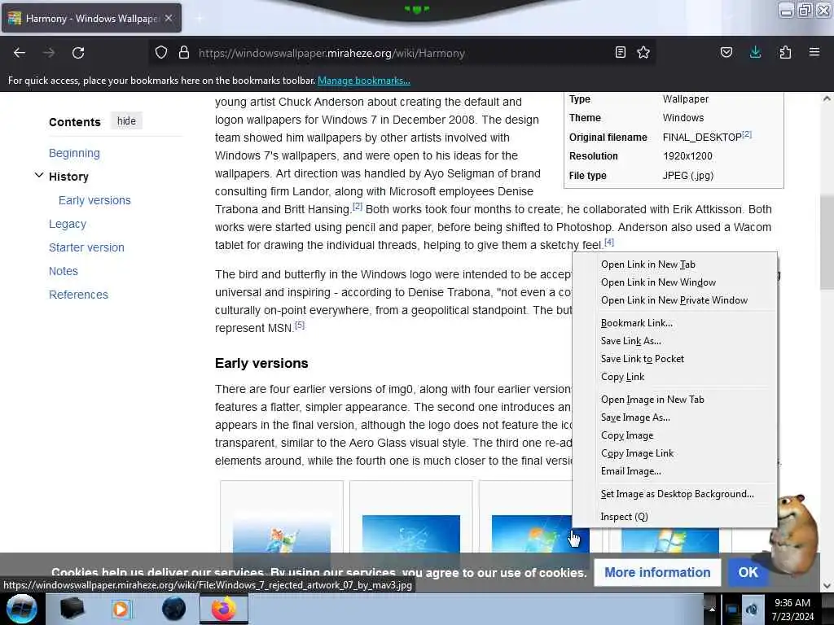Screen dimensions: 834x625
Task: Go to Notes section in Contents
Action: (x=64, y=271)
